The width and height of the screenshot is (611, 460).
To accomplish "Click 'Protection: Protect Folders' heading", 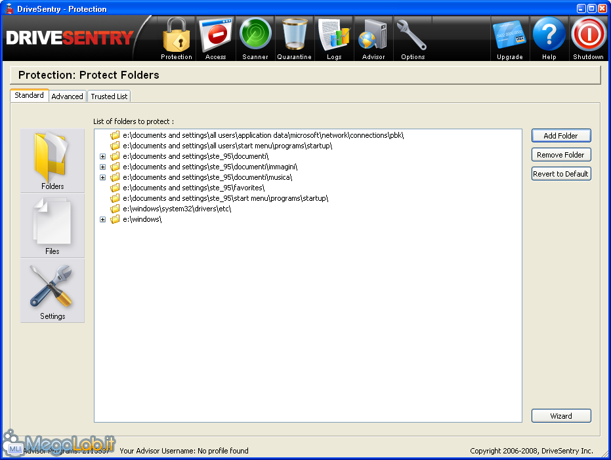I will 89,75.
